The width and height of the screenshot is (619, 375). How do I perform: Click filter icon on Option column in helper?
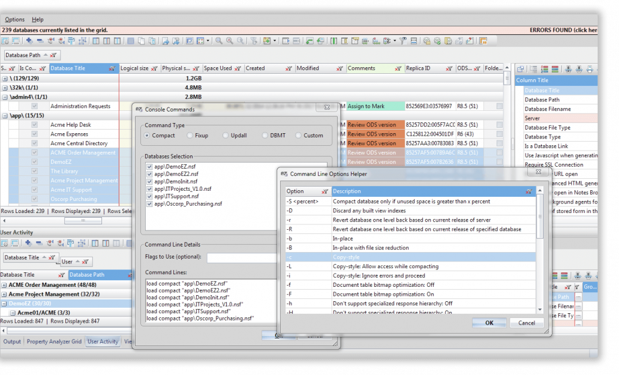[x=324, y=191]
